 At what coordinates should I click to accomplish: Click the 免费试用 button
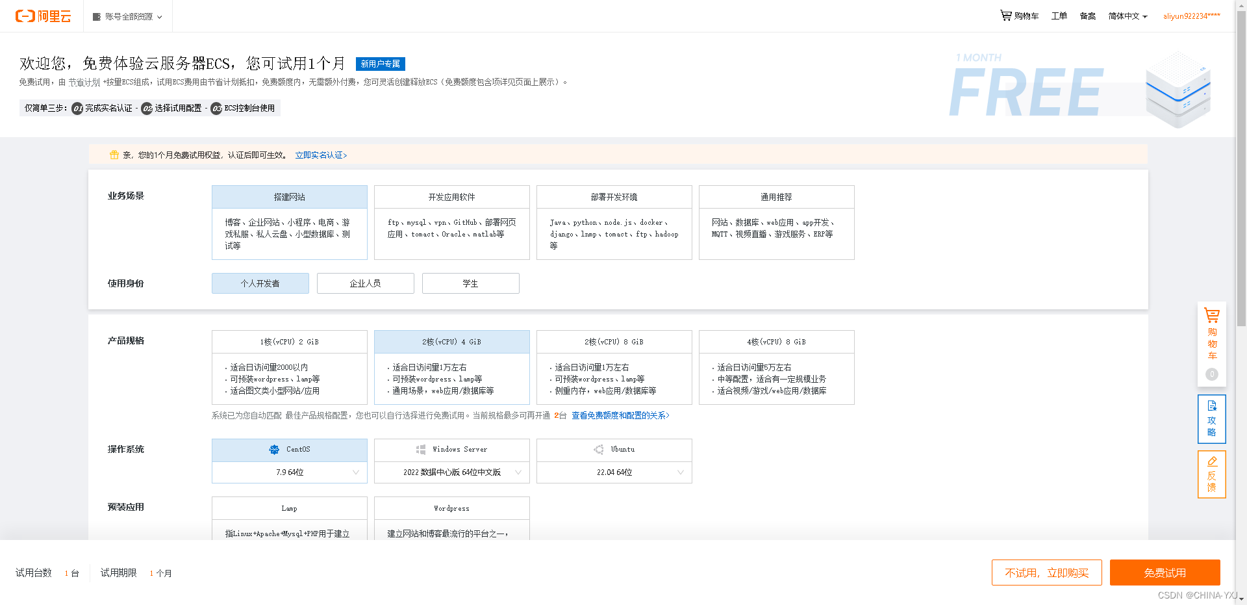pos(1165,573)
